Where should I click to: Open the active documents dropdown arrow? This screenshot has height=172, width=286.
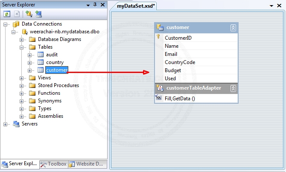point(271,6)
